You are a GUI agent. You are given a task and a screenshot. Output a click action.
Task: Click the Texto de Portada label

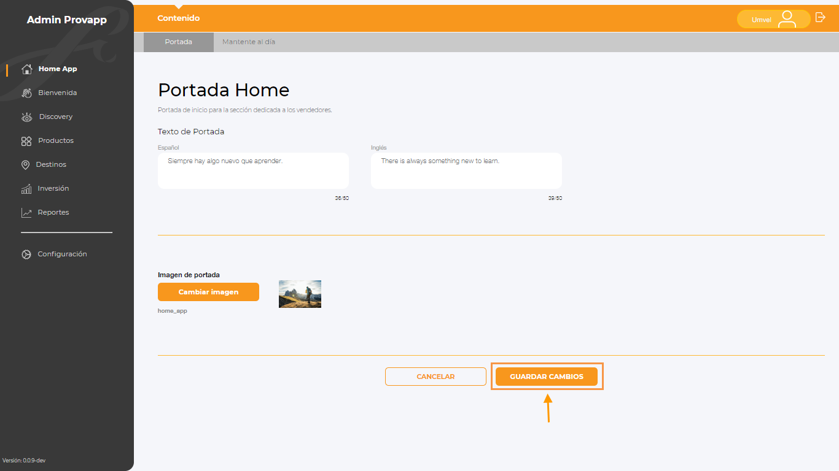point(191,131)
